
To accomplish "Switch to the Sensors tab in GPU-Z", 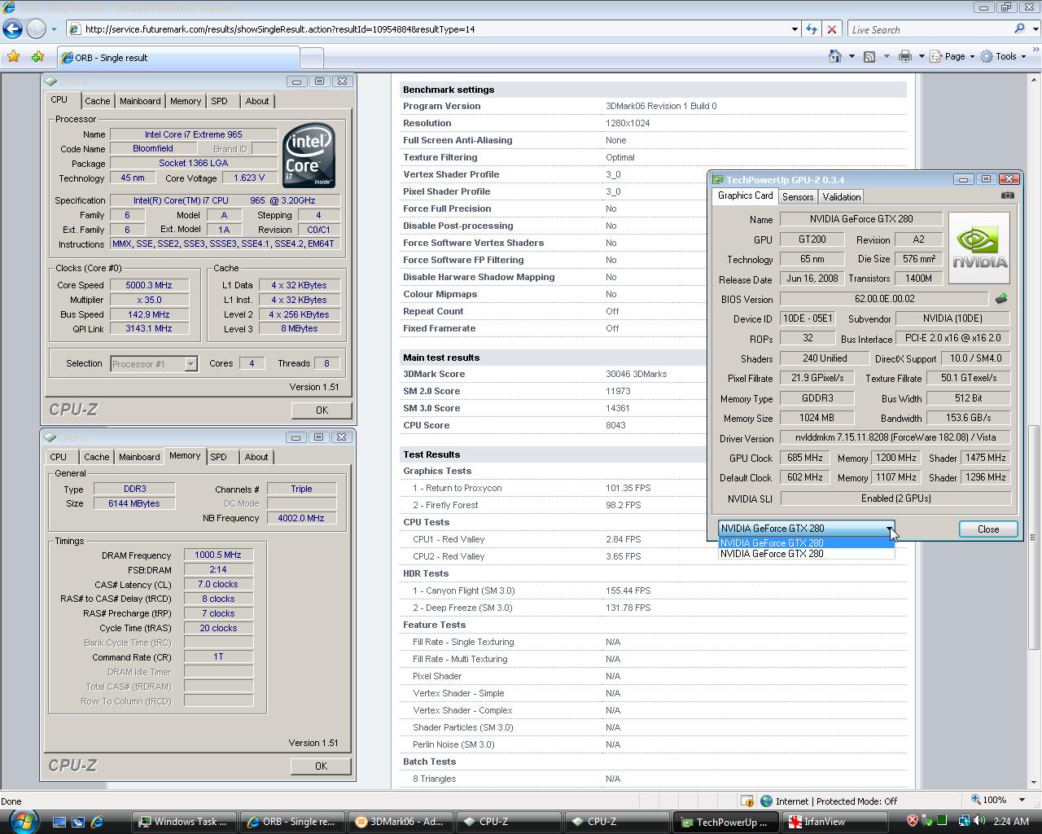I will click(798, 197).
